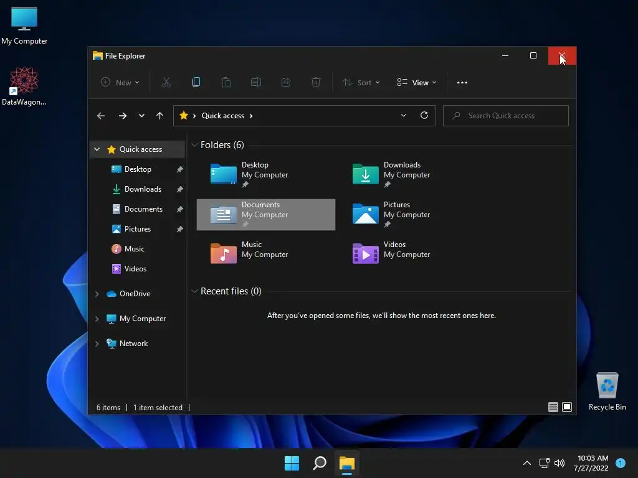
Task: Open the Windows Start menu
Action: [x=292, y=463]
